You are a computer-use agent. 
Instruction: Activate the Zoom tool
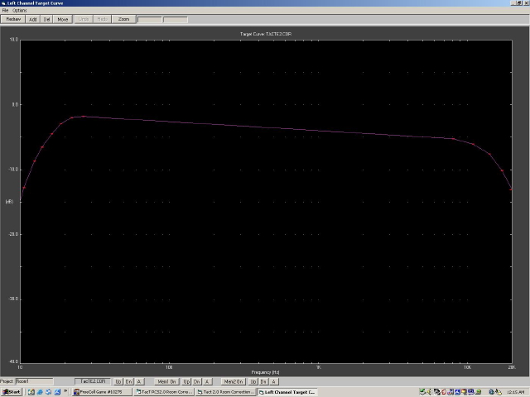point(123,19)
